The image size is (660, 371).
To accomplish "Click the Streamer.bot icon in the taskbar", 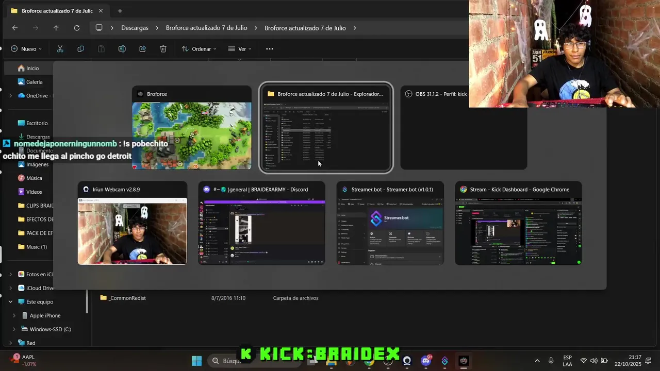I will point(444,361).
